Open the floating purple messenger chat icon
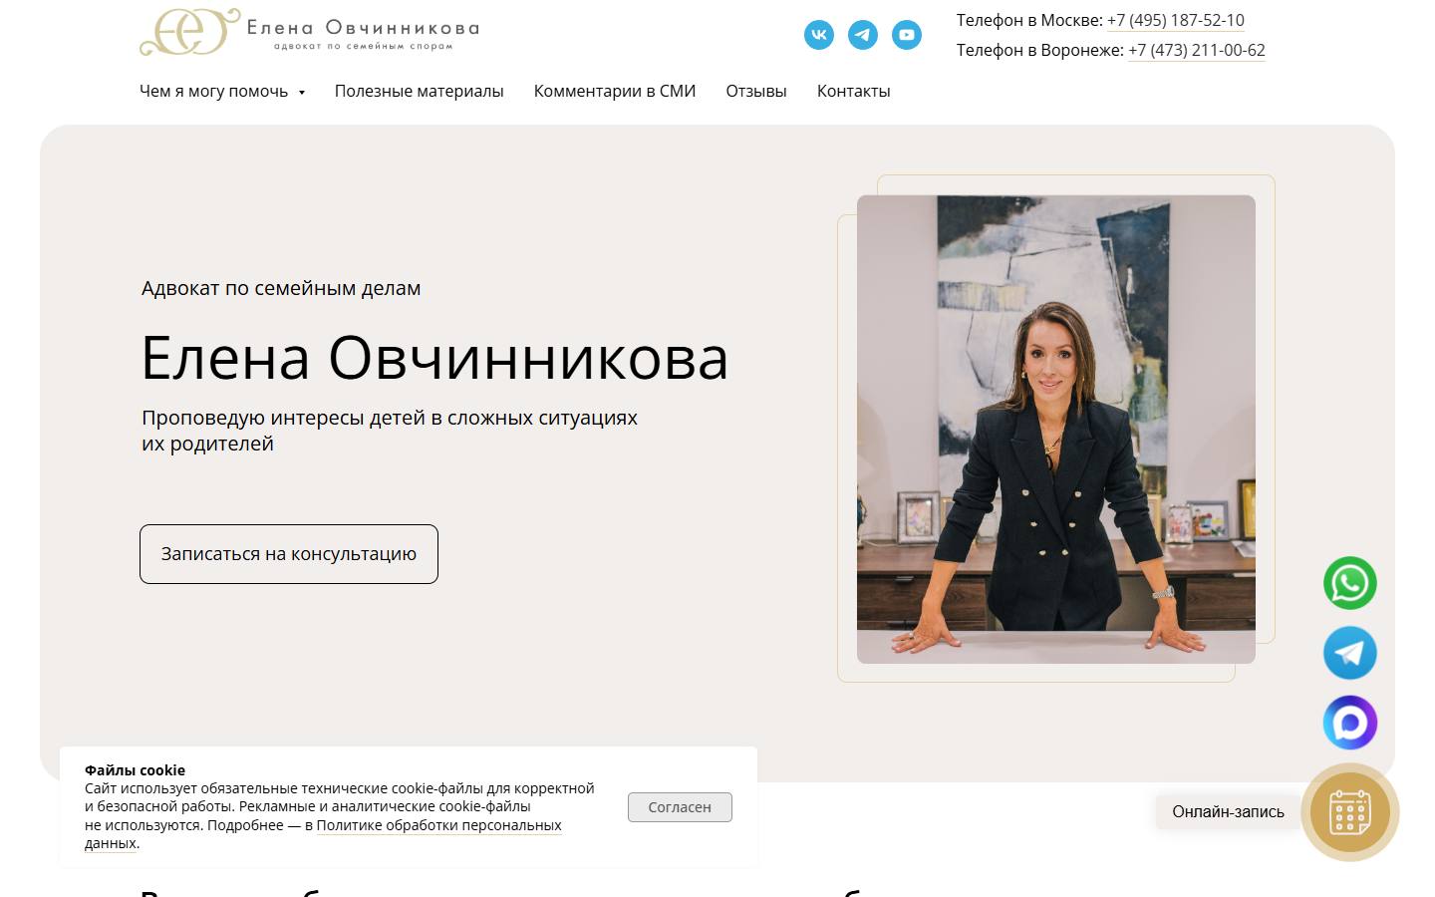This screenshot has width=1435, height=897. [x=1350, y=723]
